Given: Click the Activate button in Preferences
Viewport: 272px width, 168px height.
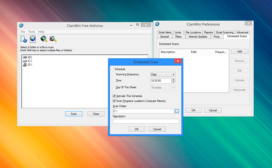Looking at the screenshot, I should (240, 80).
